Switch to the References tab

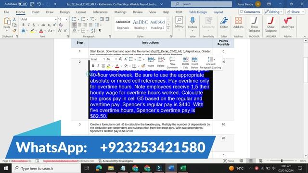click(100, 12)
